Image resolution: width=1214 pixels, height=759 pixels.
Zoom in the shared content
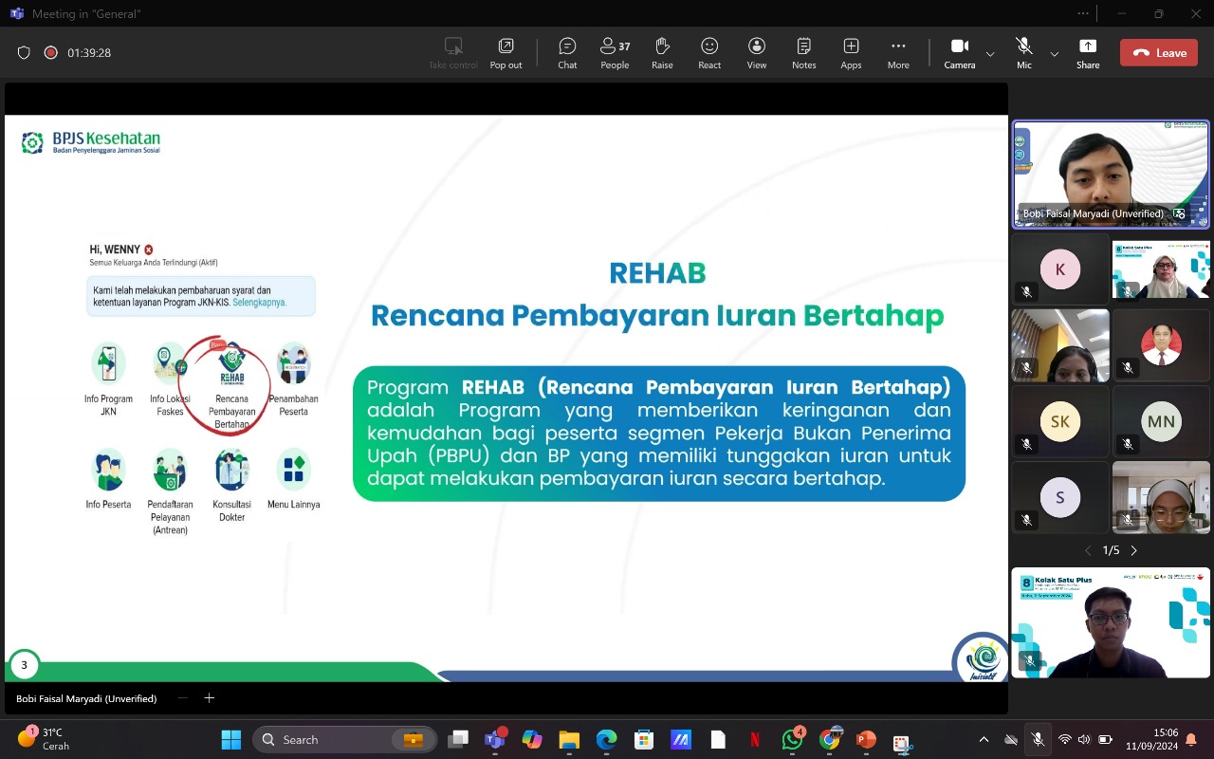(x=210, y=698)
